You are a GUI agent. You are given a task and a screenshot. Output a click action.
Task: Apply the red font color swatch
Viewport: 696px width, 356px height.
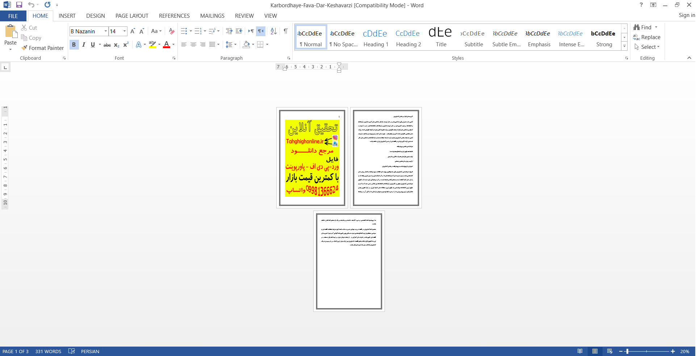pyautogui.click(x=167, y=44)
